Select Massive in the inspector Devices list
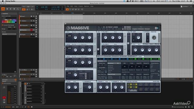This screenshot has width=194, height=109. coord(9,34)
